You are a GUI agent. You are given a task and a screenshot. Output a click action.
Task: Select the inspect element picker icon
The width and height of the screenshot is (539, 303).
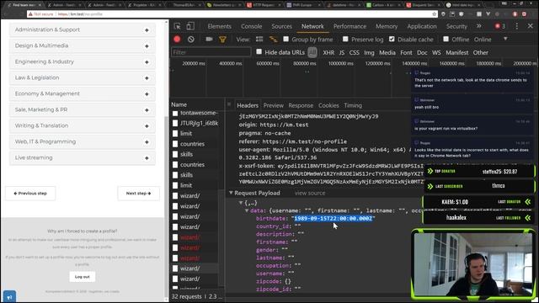(177, 26)
